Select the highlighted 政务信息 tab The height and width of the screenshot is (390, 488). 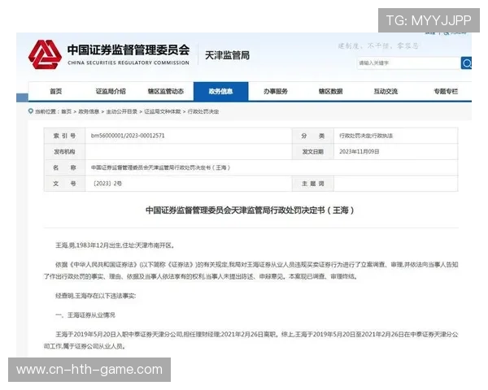[x=220, y=92]
